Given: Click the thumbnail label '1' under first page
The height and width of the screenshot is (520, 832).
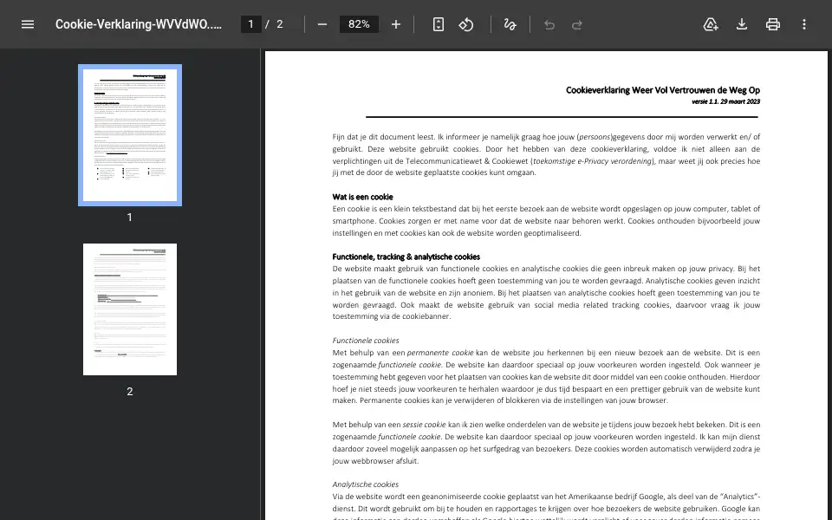Looking at the screenshot, I should point(129,218).
